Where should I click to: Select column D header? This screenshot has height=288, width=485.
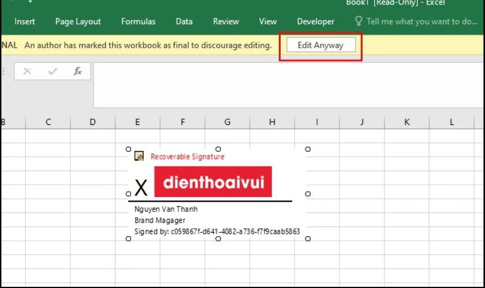[93, 122]
